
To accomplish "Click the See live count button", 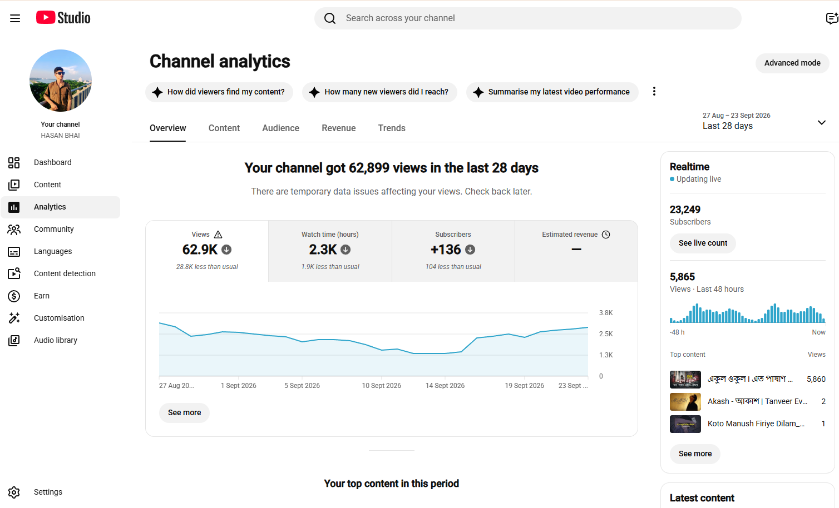I will [x=703, y=243].
